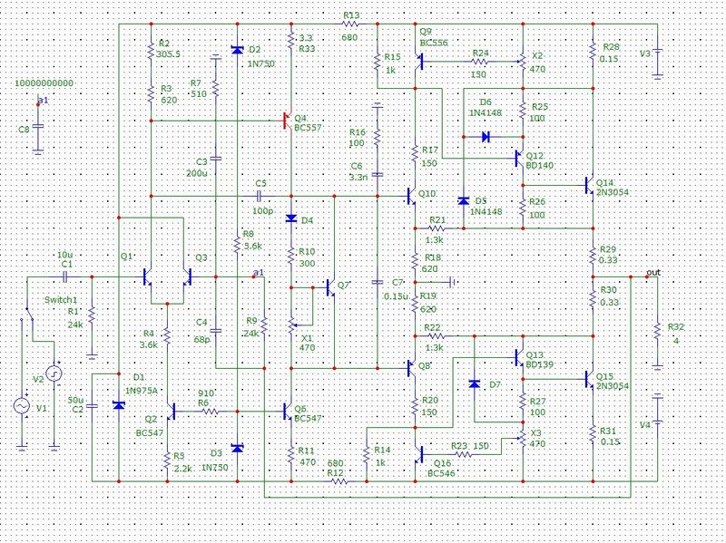Click the 'R2 305.5' resistor label

(169, 49)
